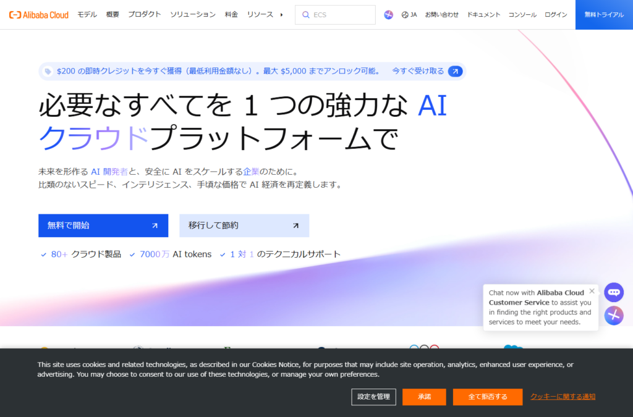Click the AI 開発者 link

[x=109, y=172]
